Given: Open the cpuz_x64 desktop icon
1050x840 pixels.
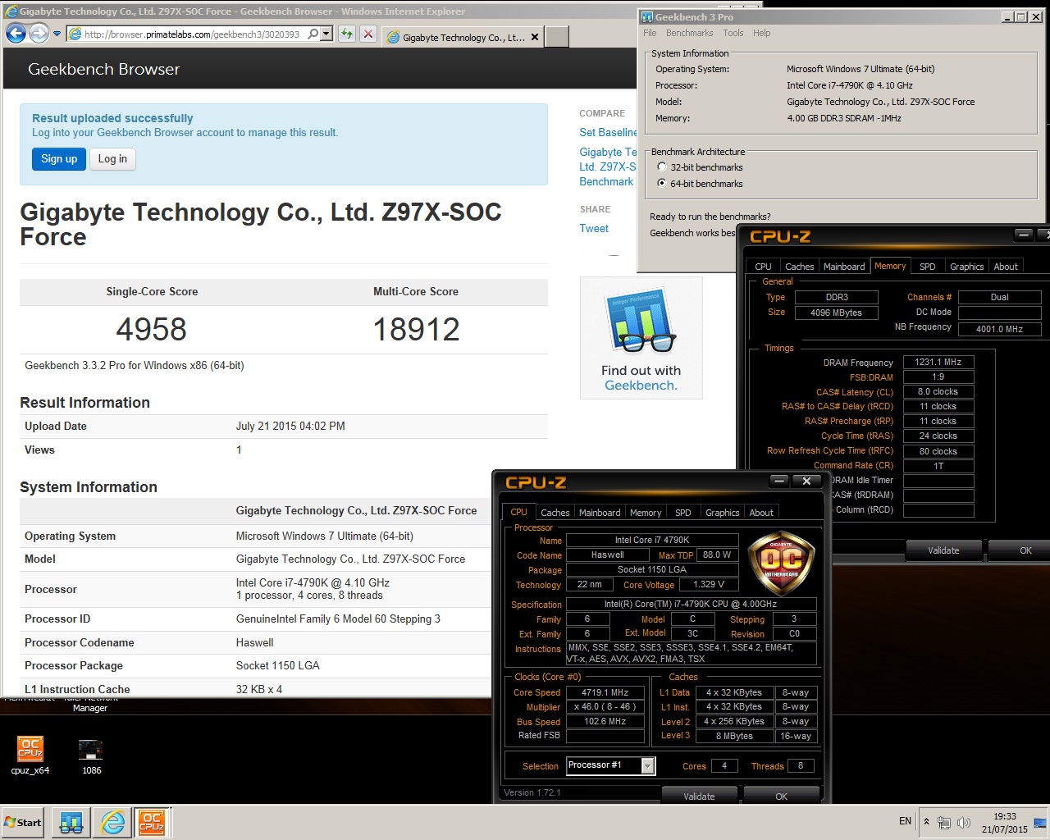Looking at the screenshot, I should tap(30, 756).
